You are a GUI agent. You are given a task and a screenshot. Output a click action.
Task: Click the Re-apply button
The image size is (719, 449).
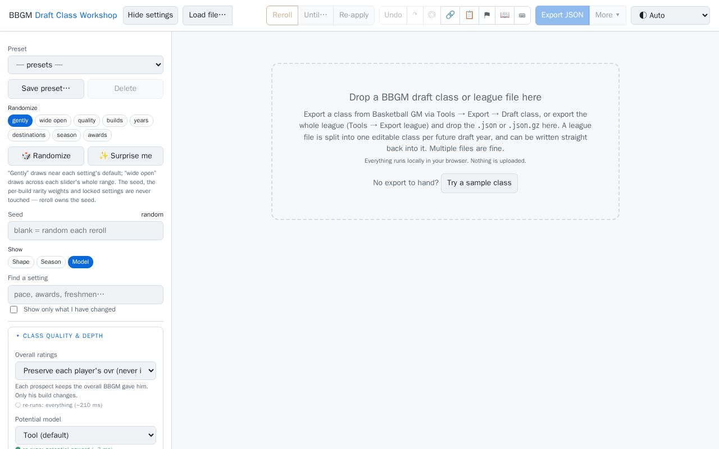pyautogui.click(x=354, y=15)
